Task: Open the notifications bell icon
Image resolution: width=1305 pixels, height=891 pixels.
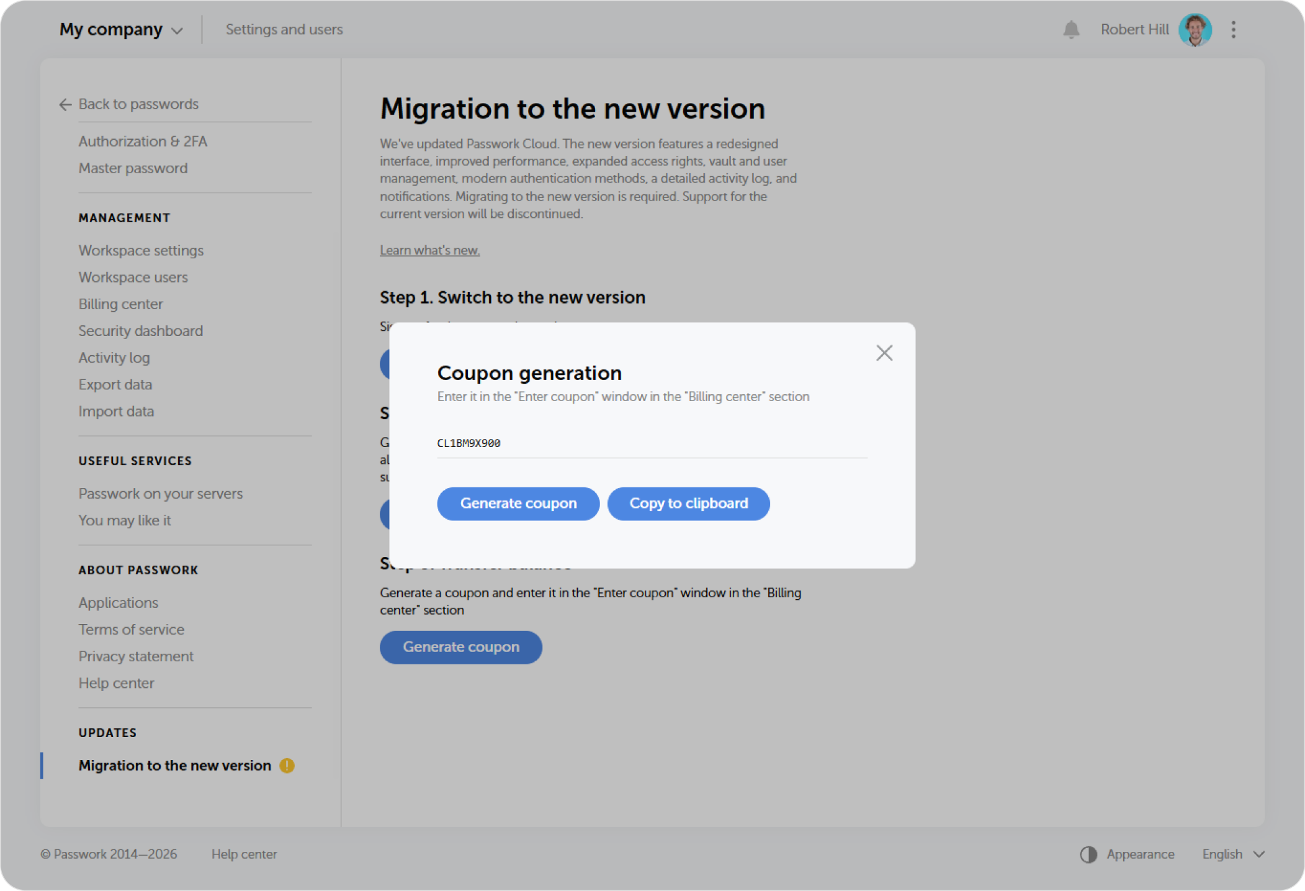Action: (x=1071, y=29)
